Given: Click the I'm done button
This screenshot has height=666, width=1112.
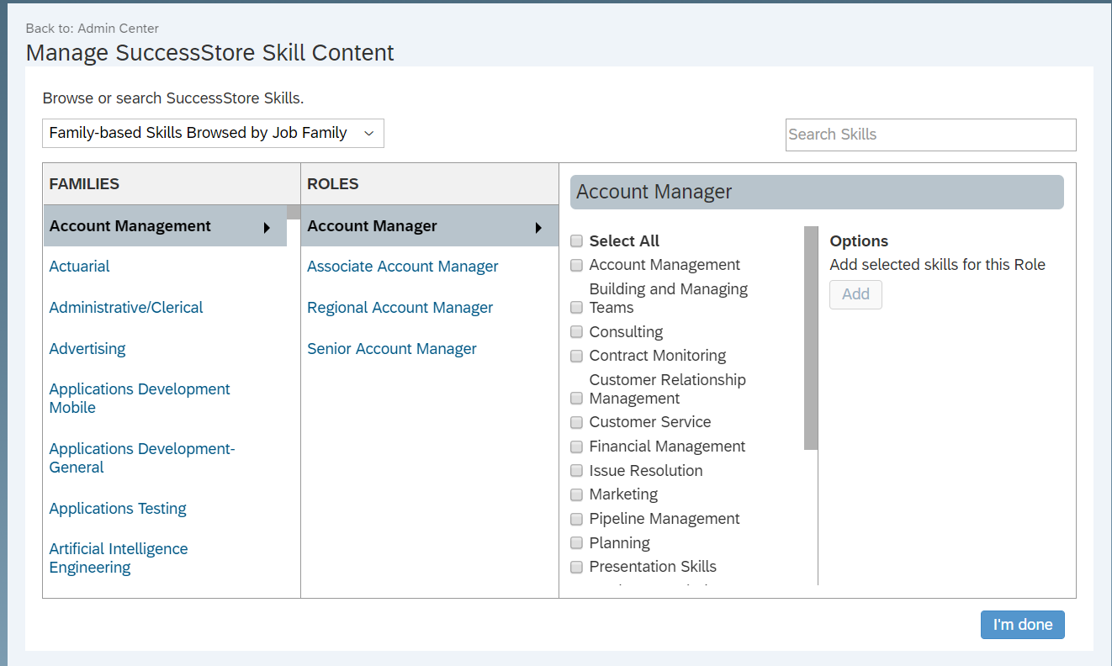Looking at the screenshot, I should coord(1022,625).
